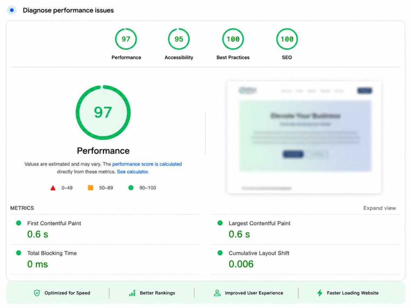The height and width of the screenshot is (308, 411).
Task: Click the shield icon for Optimized for Speed
Action: tap(37, 293)
